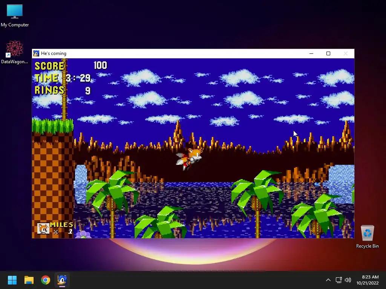
Task: Open the Windows Start menu
Action: [x=12, y=280]
